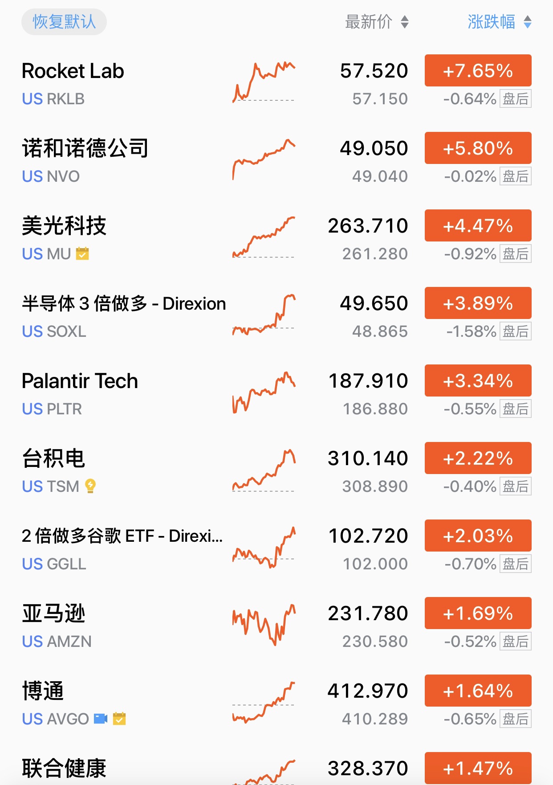Image resolution: width=553 pixels, height=785 pixels.
Task: Tap the lightbulb icon next to TSM
Action: 90,486
